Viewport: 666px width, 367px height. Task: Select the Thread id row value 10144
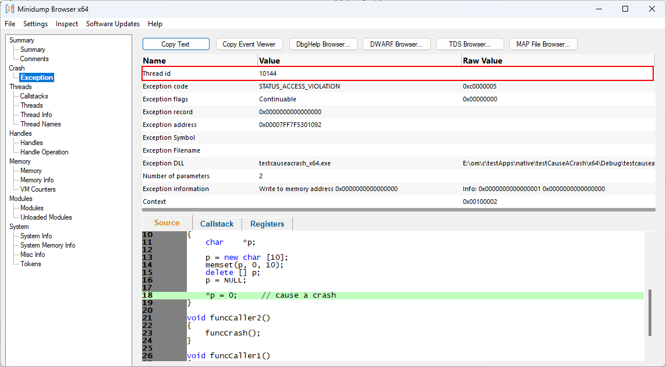[268, 73]
